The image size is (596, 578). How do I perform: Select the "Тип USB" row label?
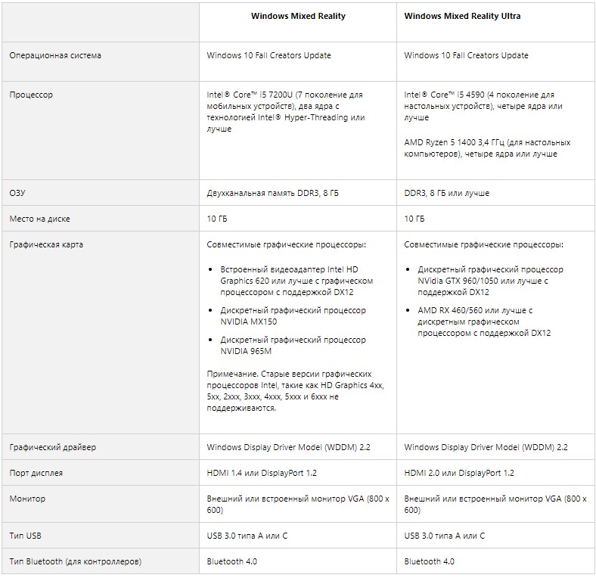26,536
